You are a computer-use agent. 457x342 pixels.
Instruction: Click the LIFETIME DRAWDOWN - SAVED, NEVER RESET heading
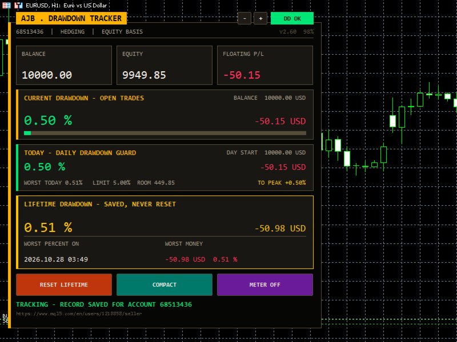coord(100,204)
